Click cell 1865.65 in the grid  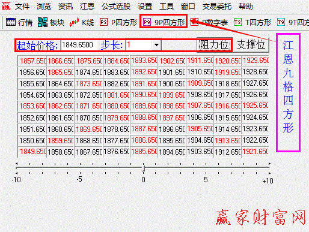(60, 73)
